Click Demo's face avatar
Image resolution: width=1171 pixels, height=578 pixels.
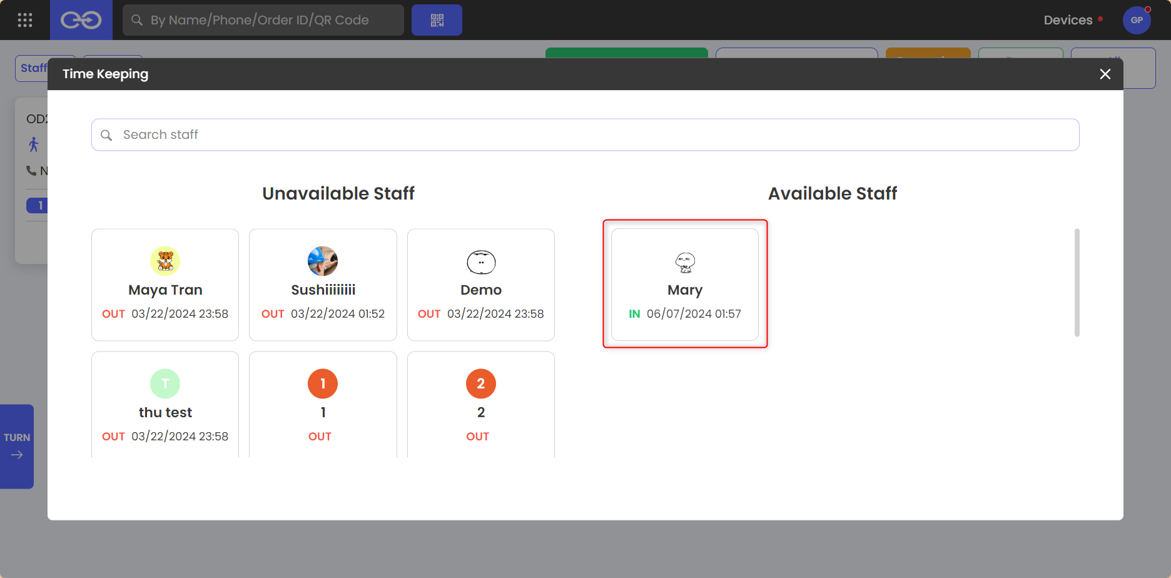(x=481, y=262)
